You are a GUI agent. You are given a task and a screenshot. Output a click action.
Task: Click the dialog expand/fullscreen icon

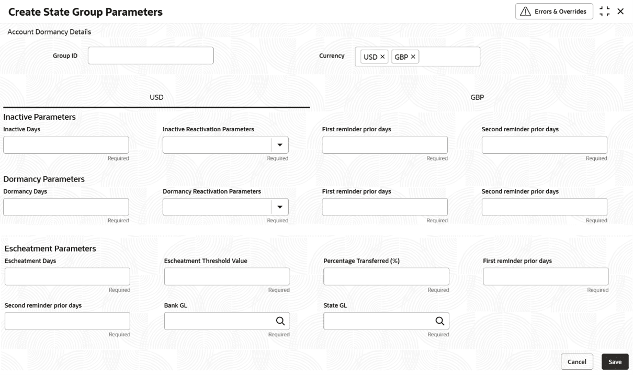pos(604,12)
